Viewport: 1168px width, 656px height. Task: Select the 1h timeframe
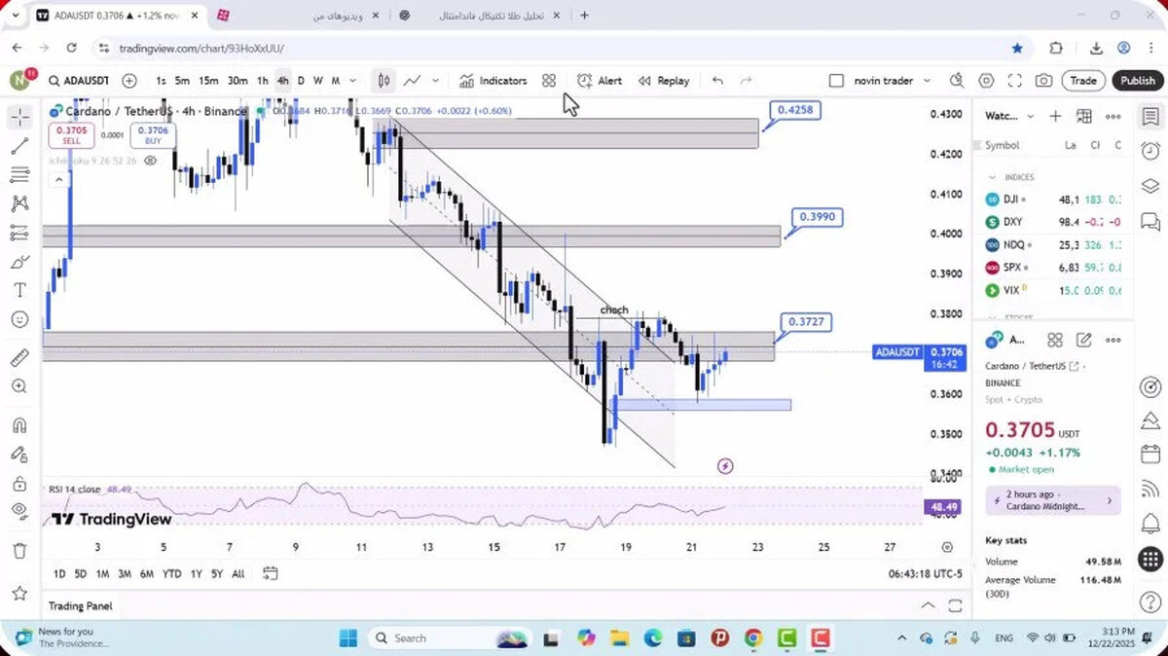[263, 81]
